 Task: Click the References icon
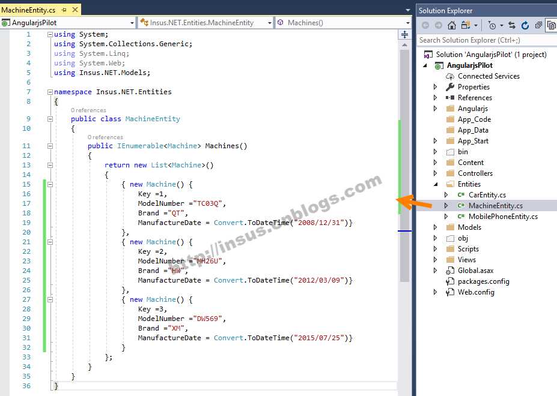[x=450, y=98]
